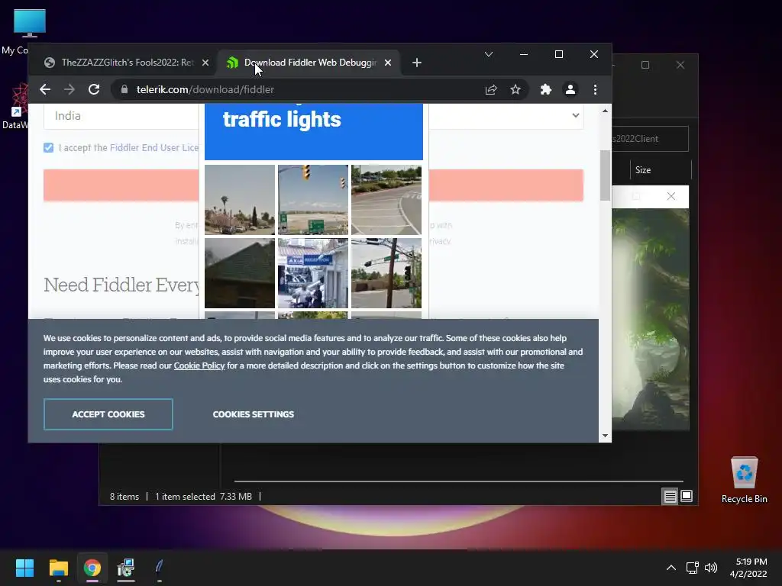Select captcha tile showing dark roof
This screenshot has height=586, width=782.
(239, 273)
